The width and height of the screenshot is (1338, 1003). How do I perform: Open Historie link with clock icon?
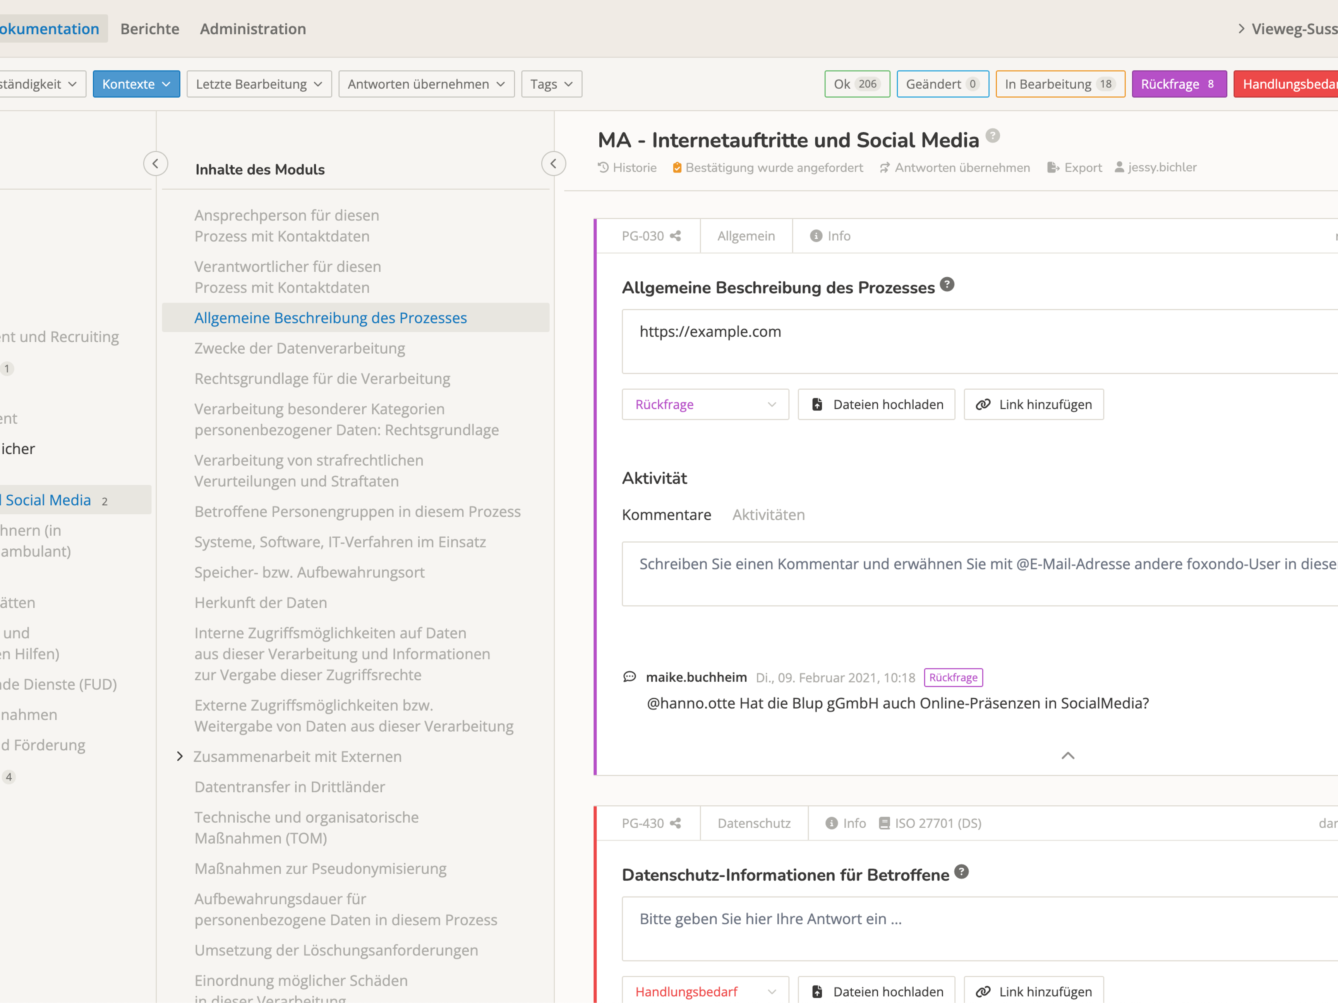tap(627, 168)
